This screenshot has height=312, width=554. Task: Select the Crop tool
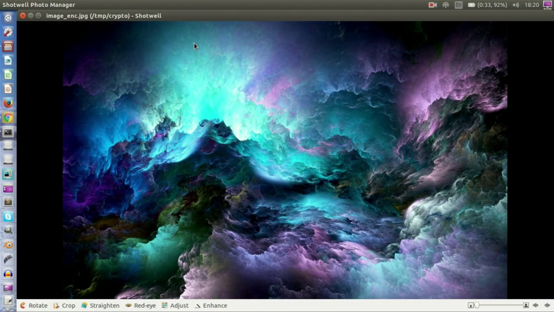(x=64, y=305)
